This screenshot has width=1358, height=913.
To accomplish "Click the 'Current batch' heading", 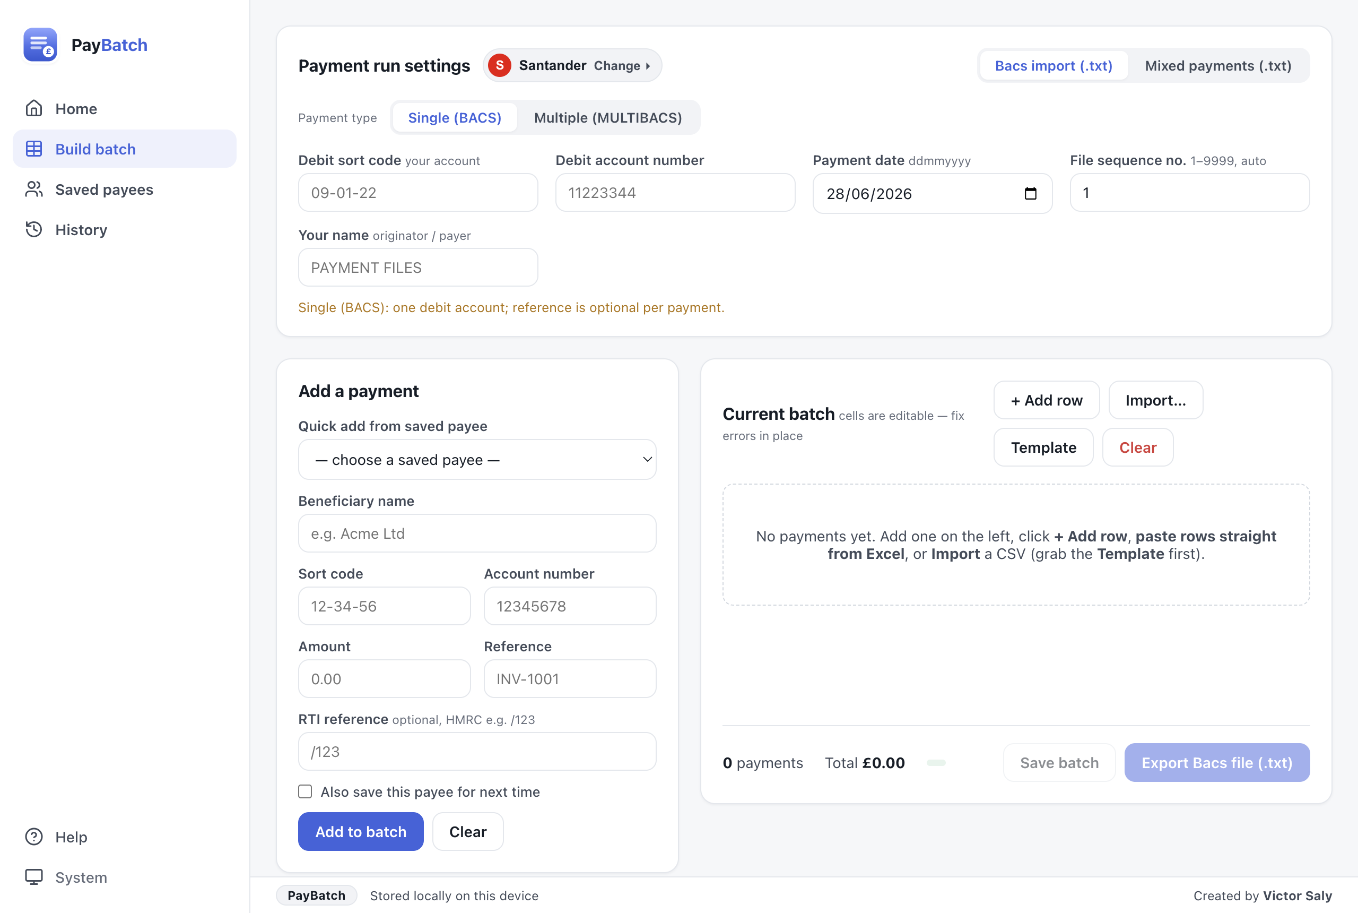I will 779,414.
